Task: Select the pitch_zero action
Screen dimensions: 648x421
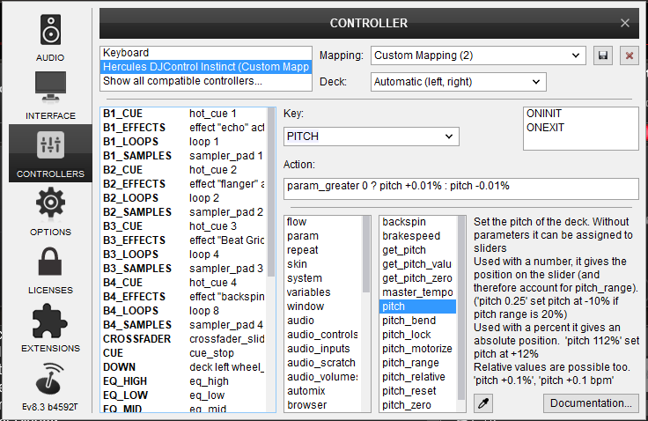Action: coord(418,405)
